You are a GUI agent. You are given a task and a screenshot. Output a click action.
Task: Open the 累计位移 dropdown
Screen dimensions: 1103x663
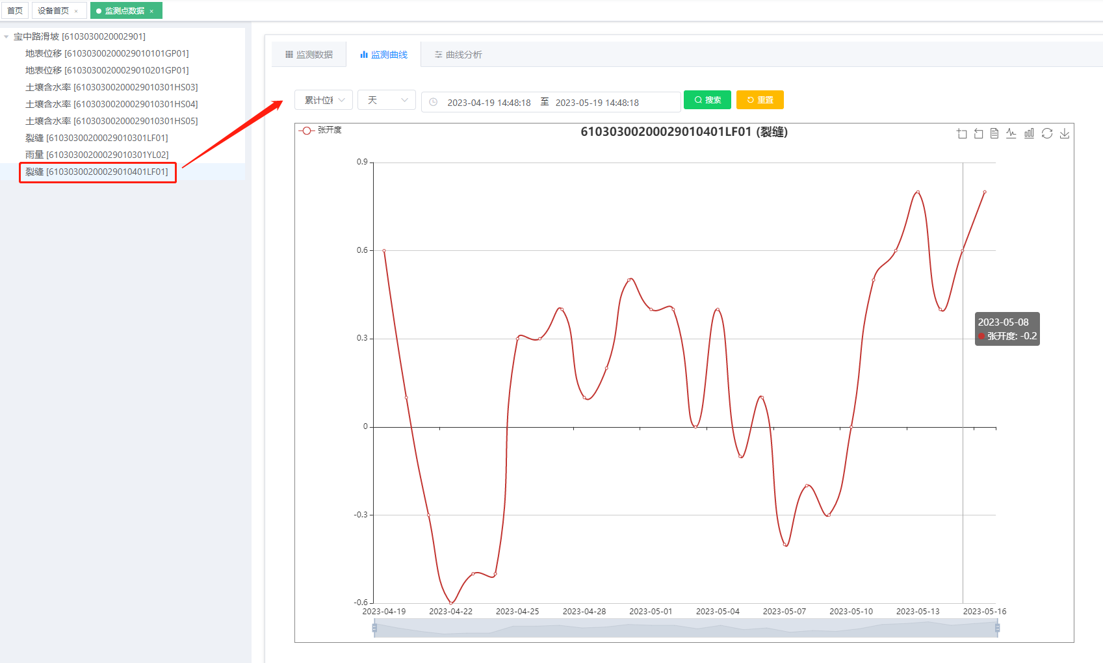pyautogui.click(x=324, y=100)
